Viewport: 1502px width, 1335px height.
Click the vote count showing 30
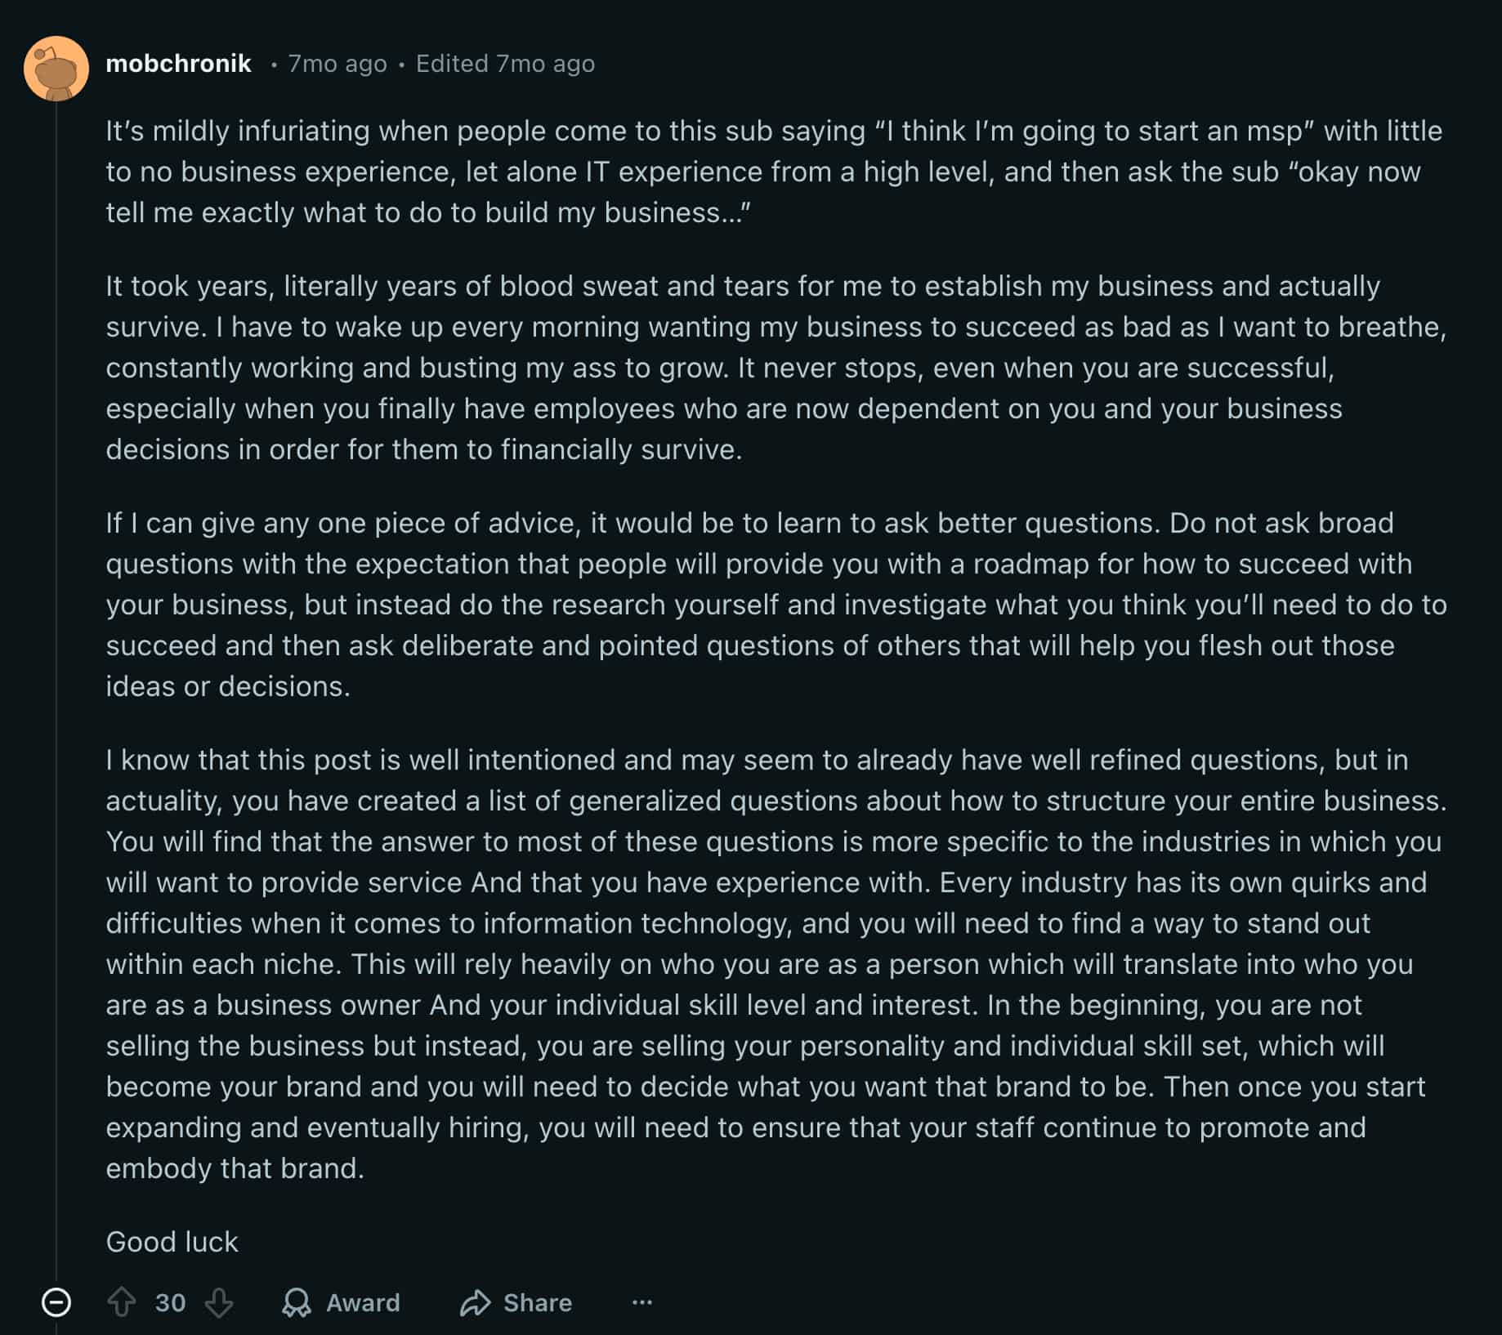pos(171,1302)
